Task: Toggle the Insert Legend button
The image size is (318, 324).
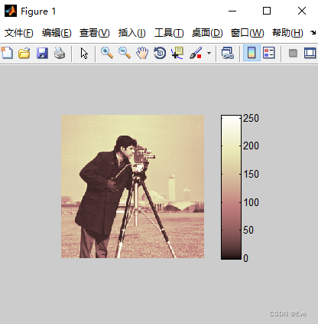Action: (269, 53)
